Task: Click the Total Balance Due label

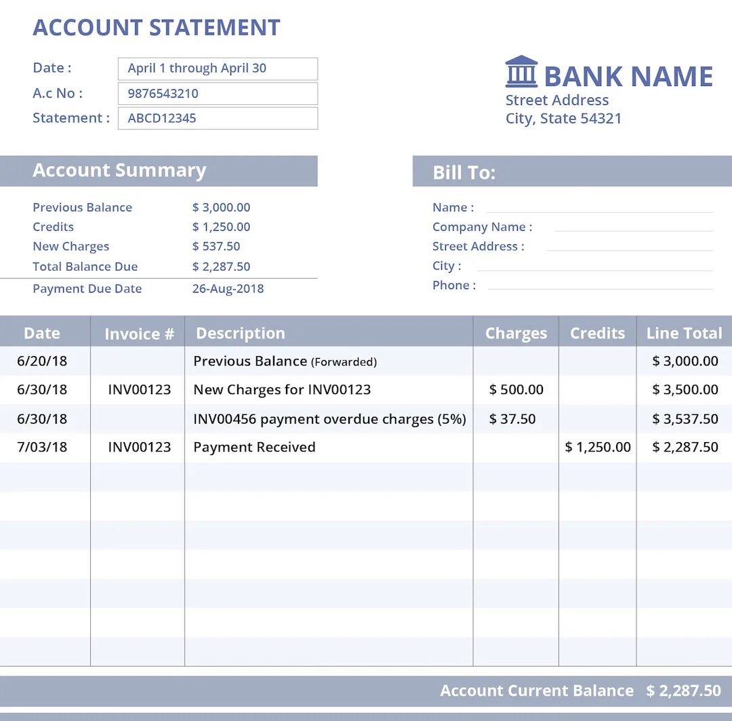Action: tap(85, 266)
